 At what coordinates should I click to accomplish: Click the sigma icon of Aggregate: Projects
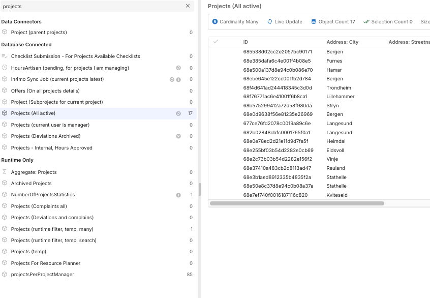pyautogui.click(x=5, y=172)
